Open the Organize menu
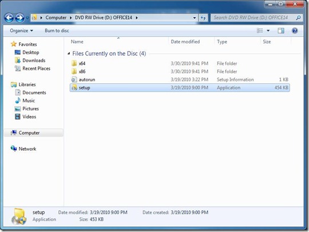 pyautogui.click(x=22, y=31)
